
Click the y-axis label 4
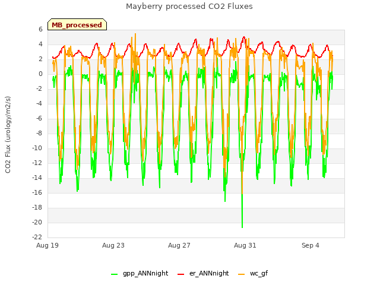pyautogui.click(x=40, y=44)
